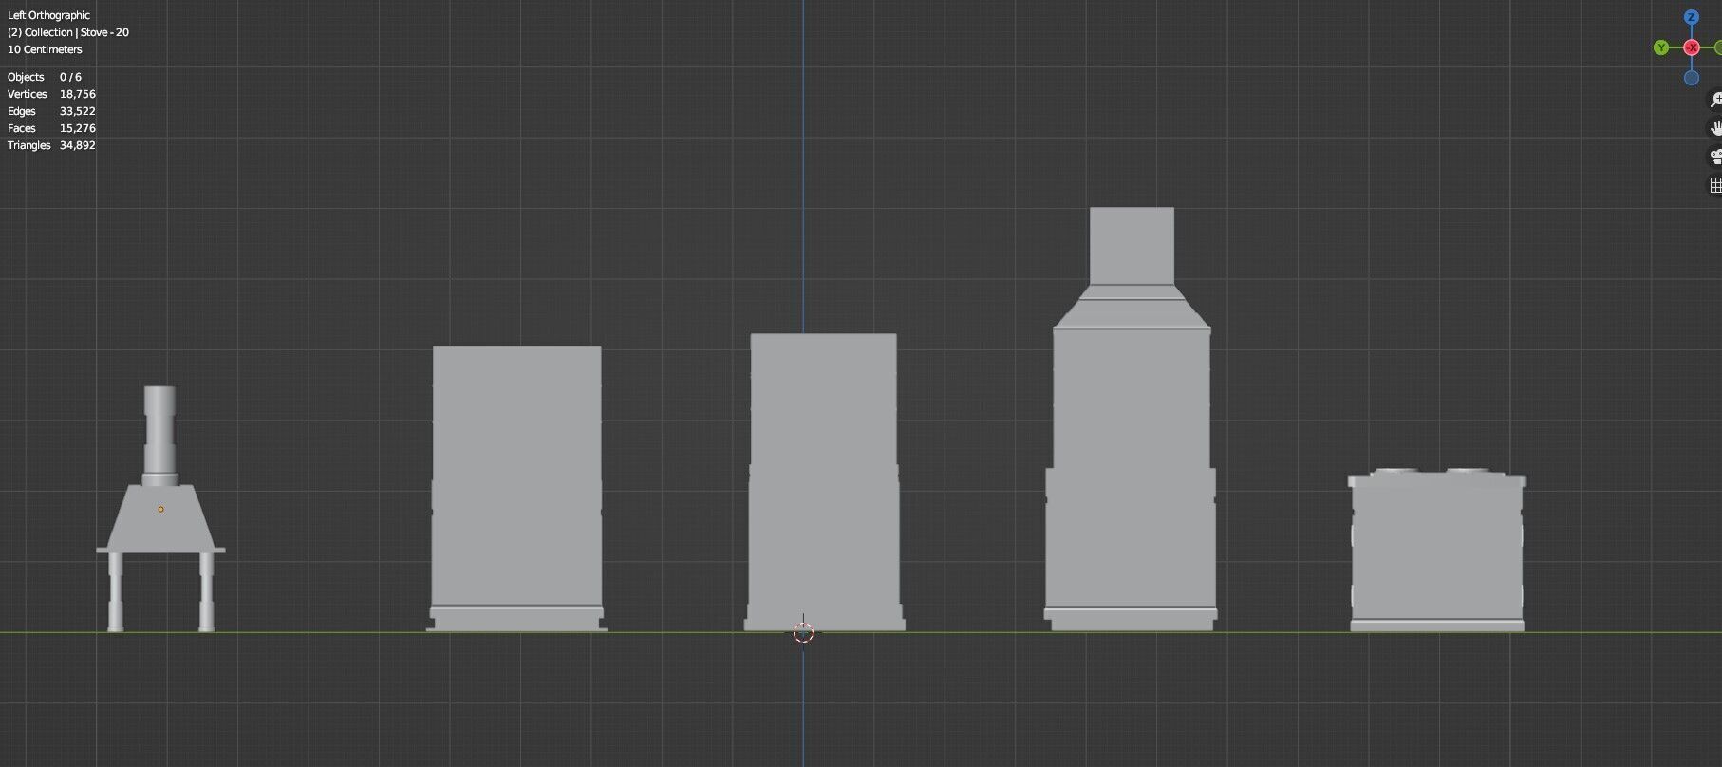This screenshot has height=767, width=1722.
Task: Click the 'Collection | Stove - 20' label
Action: 68,32
